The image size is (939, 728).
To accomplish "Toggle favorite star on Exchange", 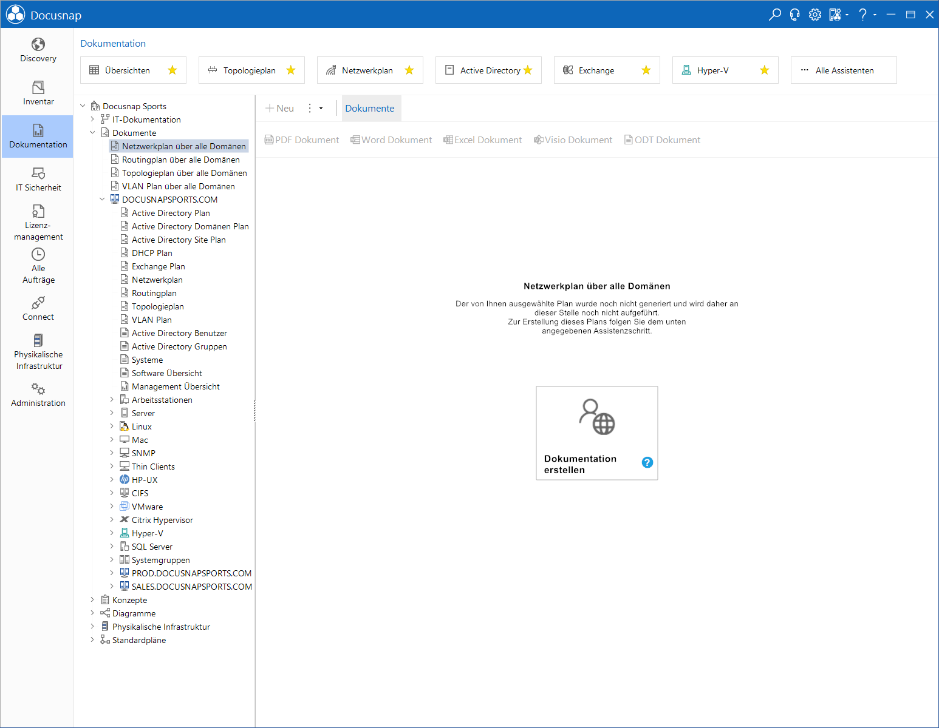I will (x=646, y=70).
